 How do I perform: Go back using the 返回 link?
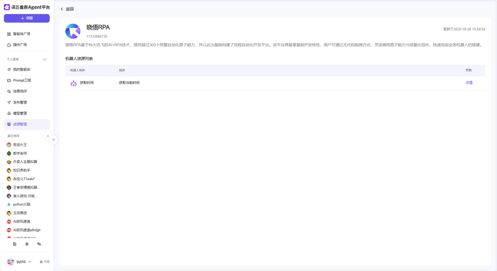pos(67,9)
